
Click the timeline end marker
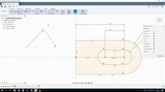39,86
